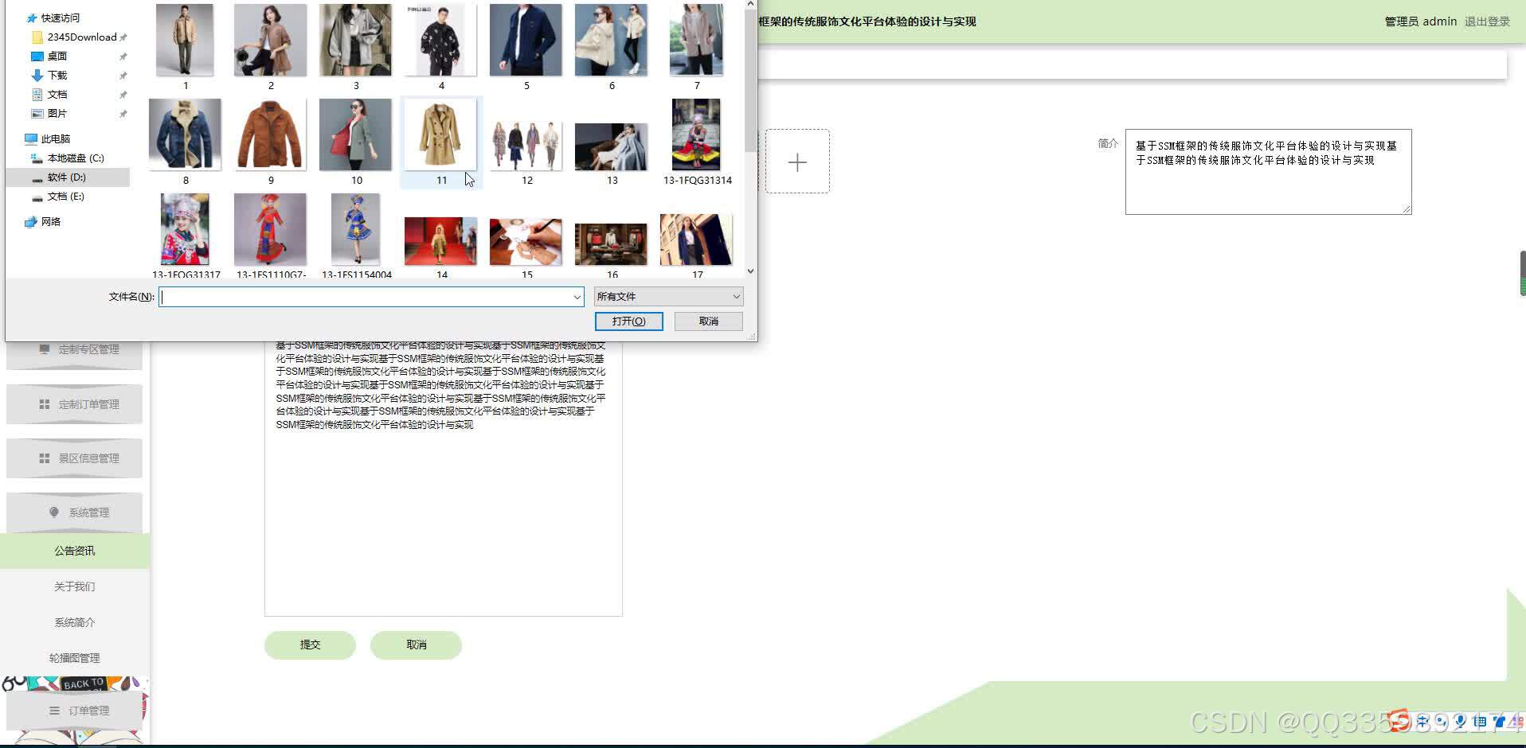
Task: Open 文档 (E:) drive
Action: click(66, 196)
